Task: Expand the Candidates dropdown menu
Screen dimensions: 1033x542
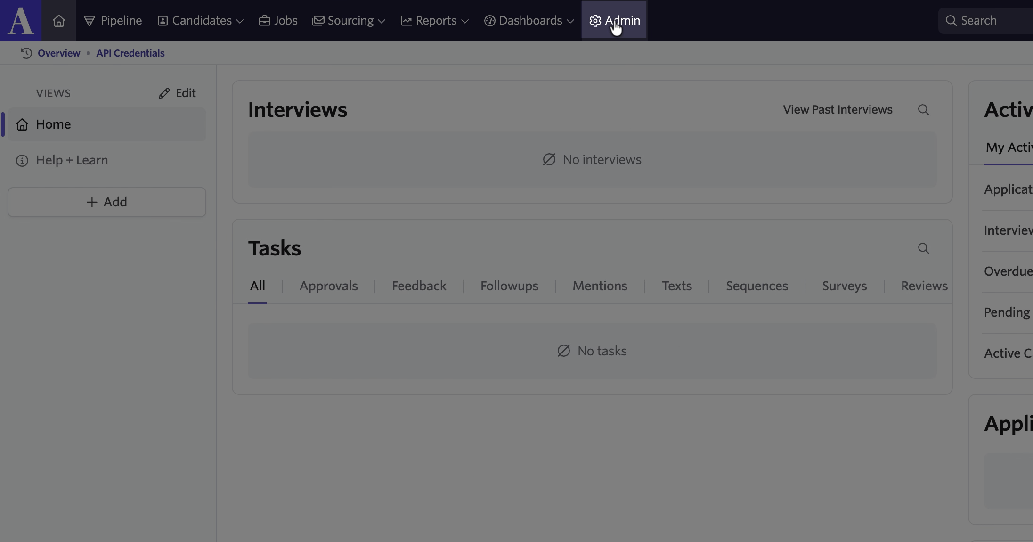Action: (x=201, y=21)
